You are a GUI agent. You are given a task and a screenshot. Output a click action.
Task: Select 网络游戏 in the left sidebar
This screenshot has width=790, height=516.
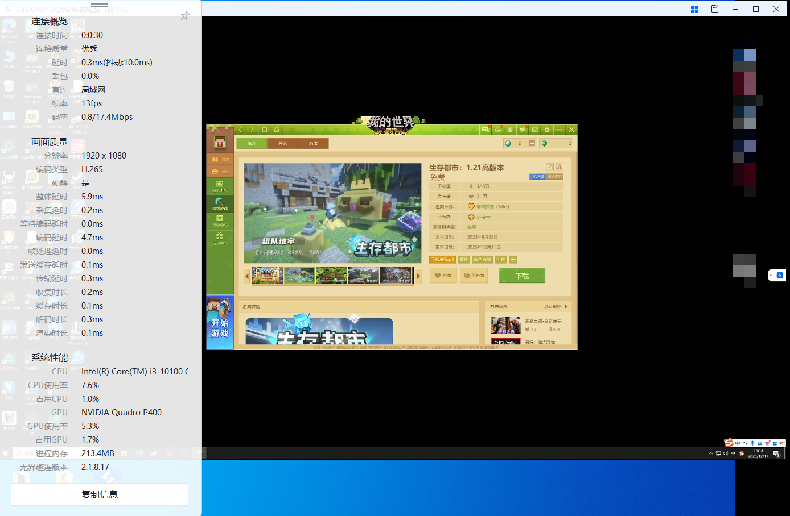tap(220, 203)
